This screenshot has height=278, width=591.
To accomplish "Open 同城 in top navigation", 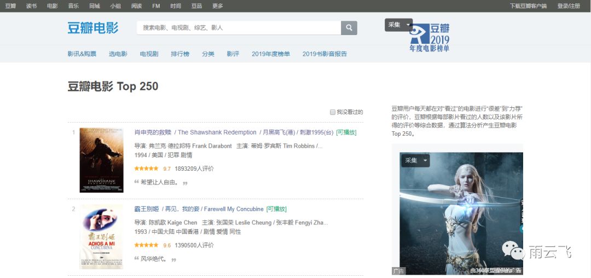I will click(95, 6).
